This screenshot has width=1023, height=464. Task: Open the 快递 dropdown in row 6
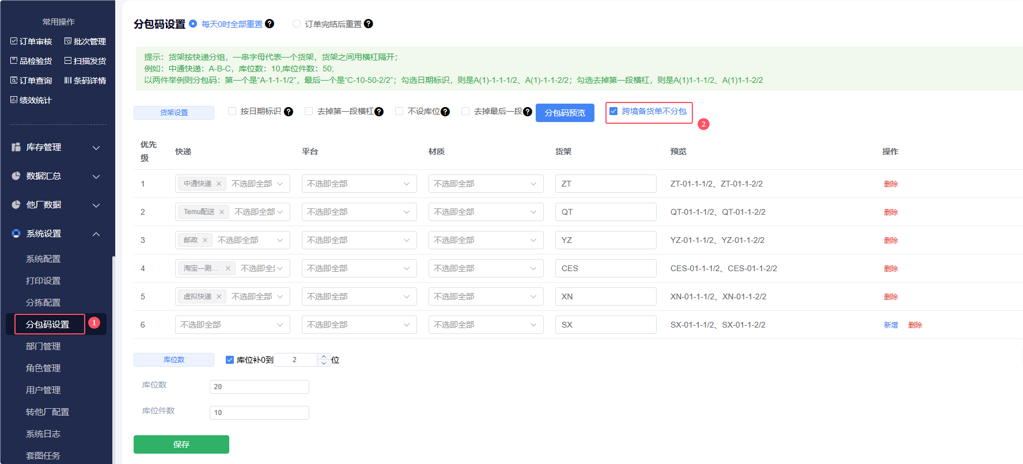point(232,325)
